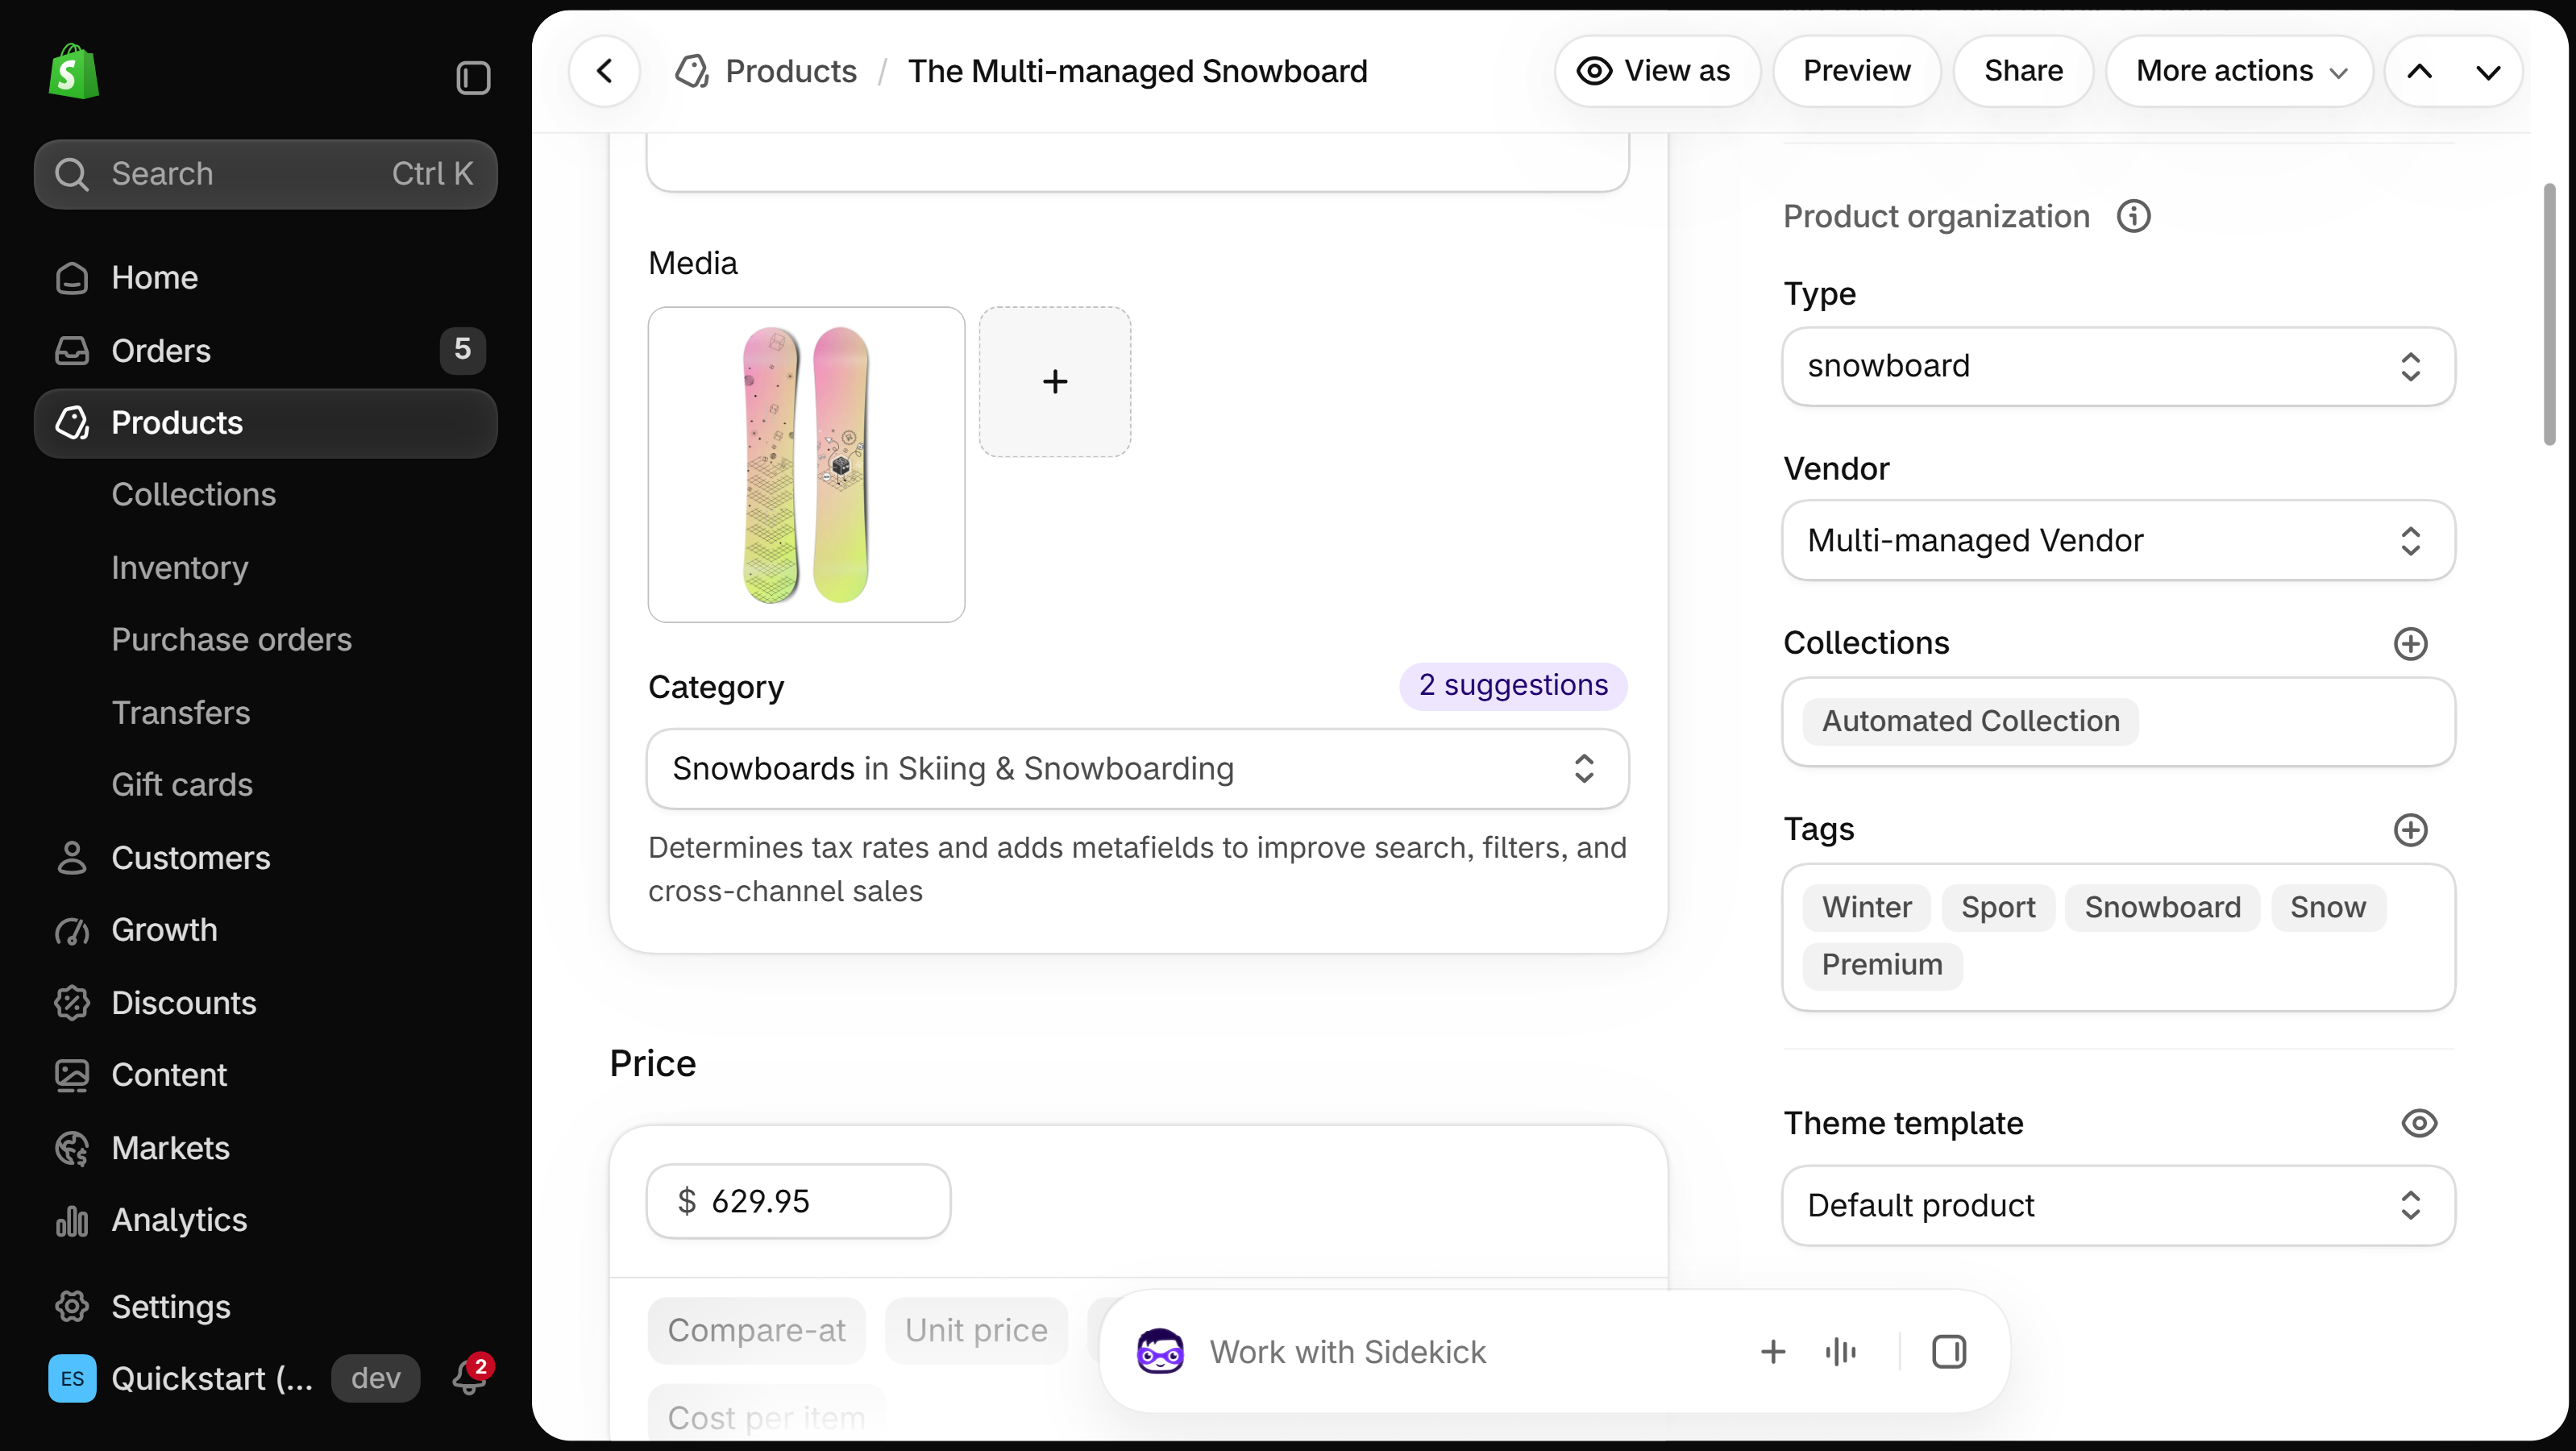Image resolution: width=2576 pixels, height=1451 pixels.
Task: Open the Collections submenu item
Action: click(x=193, y=494)
